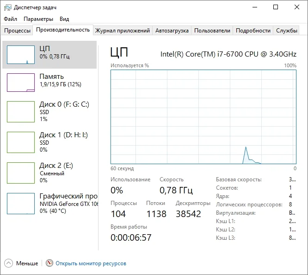
Task: Click the Сокетов label
Action: click(x=227, y=188)
